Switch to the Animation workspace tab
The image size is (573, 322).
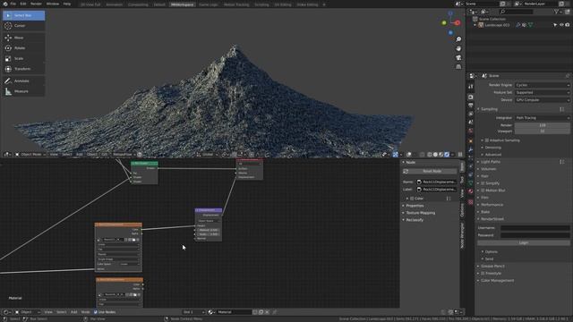pos(114,4)
